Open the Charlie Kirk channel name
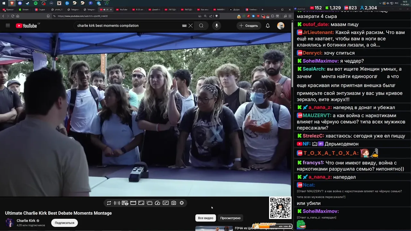 (x=26, y=221)
